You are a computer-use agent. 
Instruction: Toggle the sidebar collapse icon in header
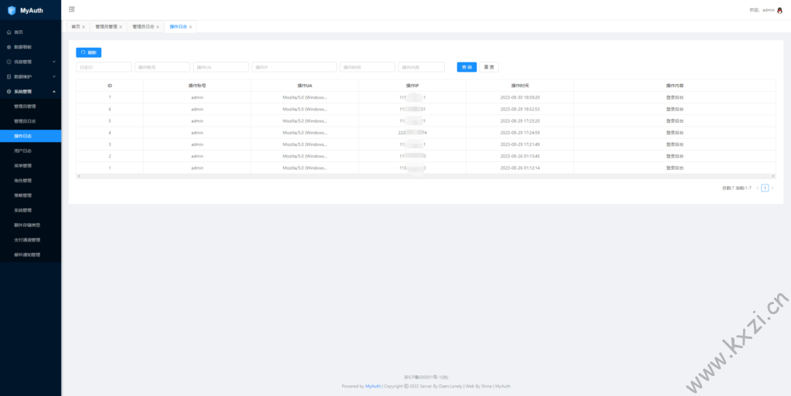click(x=72, y=9)
